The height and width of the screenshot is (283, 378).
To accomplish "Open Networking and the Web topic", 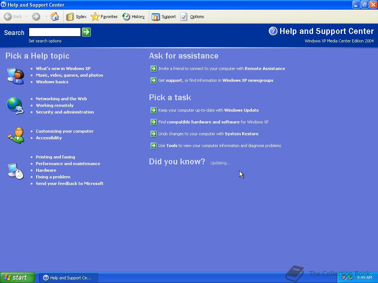I will (x=61, y=99).
